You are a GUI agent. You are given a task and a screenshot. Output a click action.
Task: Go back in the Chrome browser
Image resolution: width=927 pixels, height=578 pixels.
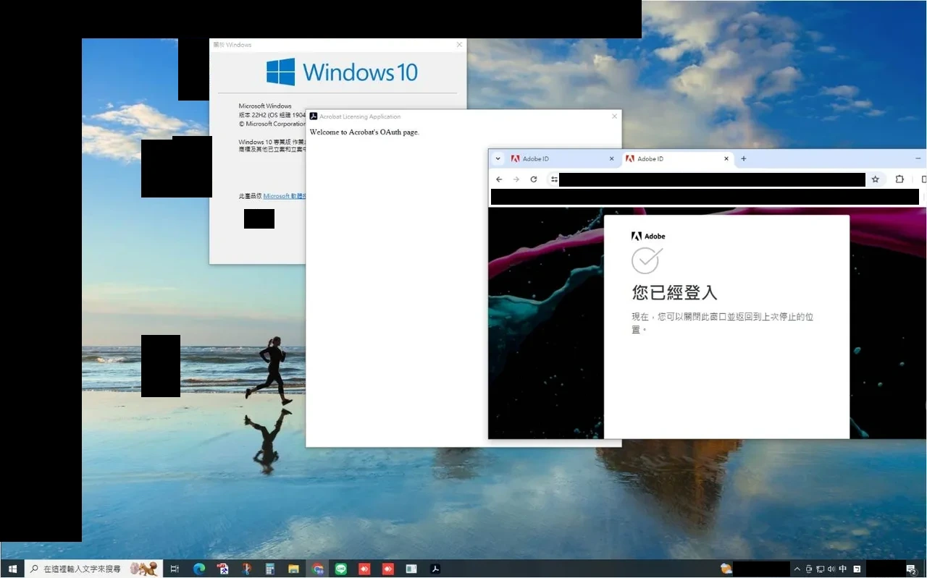(x=499, y=179)
